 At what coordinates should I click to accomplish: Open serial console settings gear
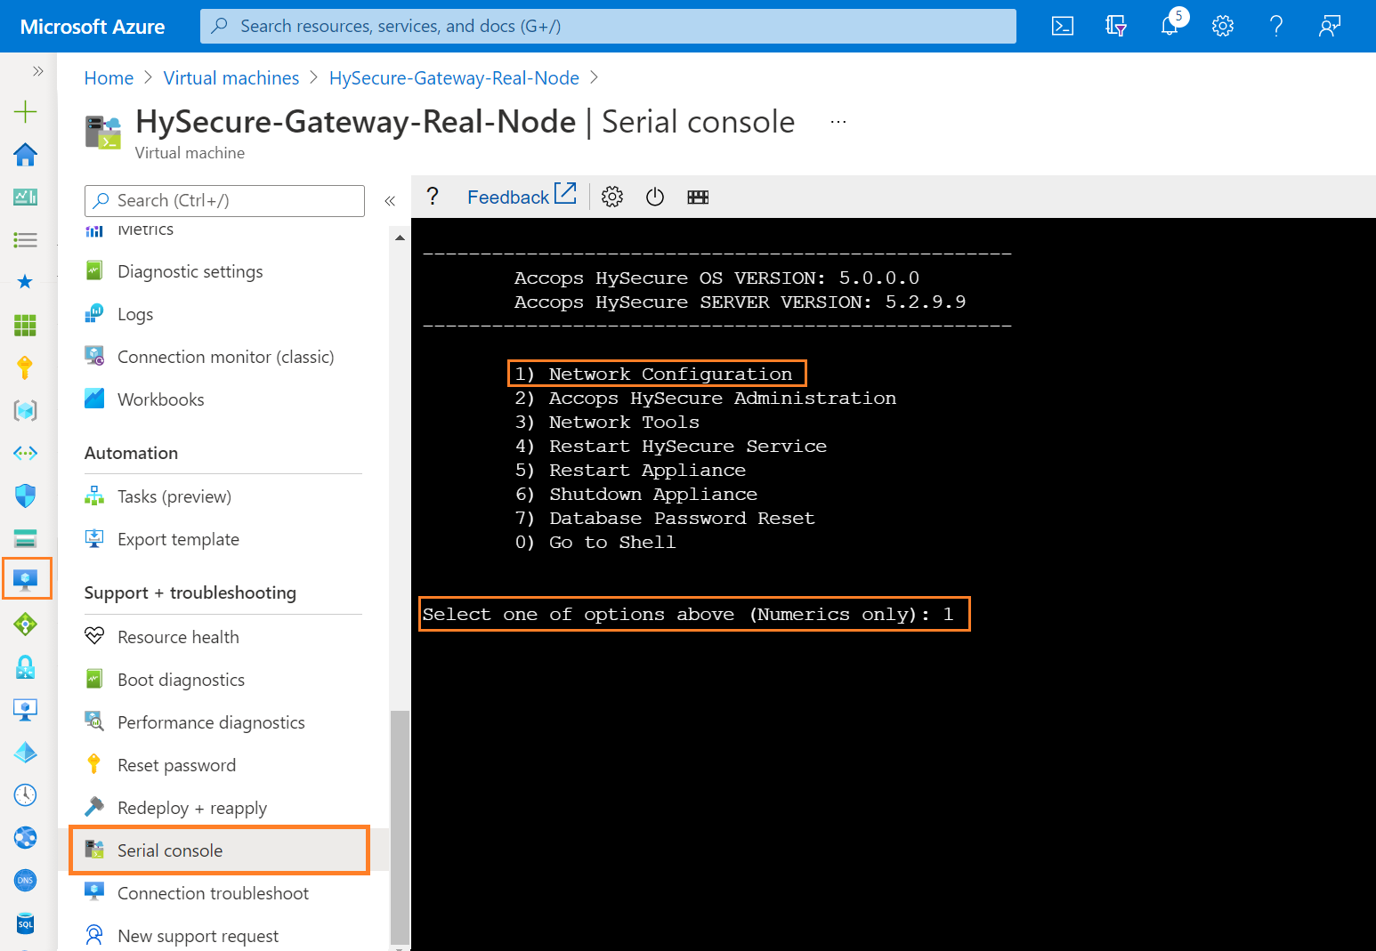point(612,197)
